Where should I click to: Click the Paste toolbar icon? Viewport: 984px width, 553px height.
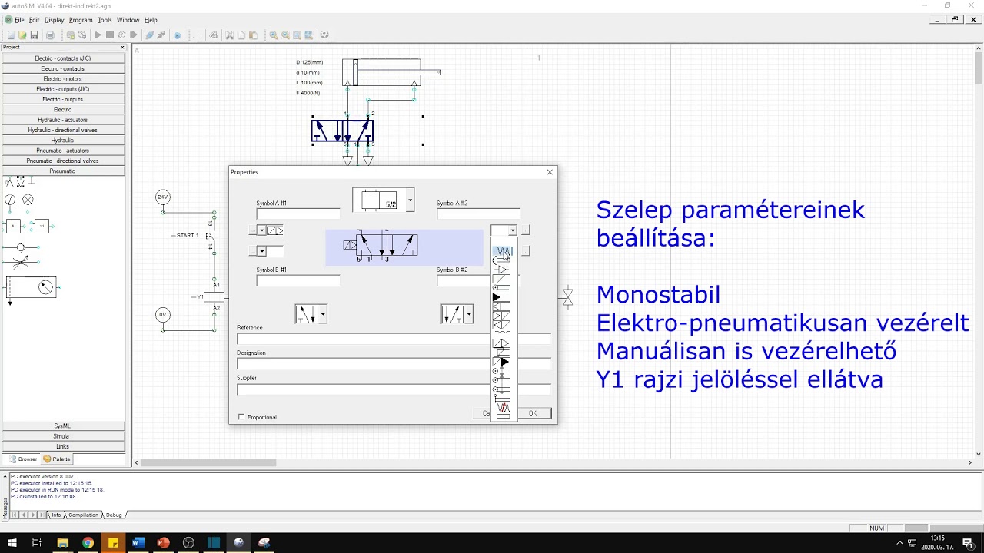pos(253,35)
